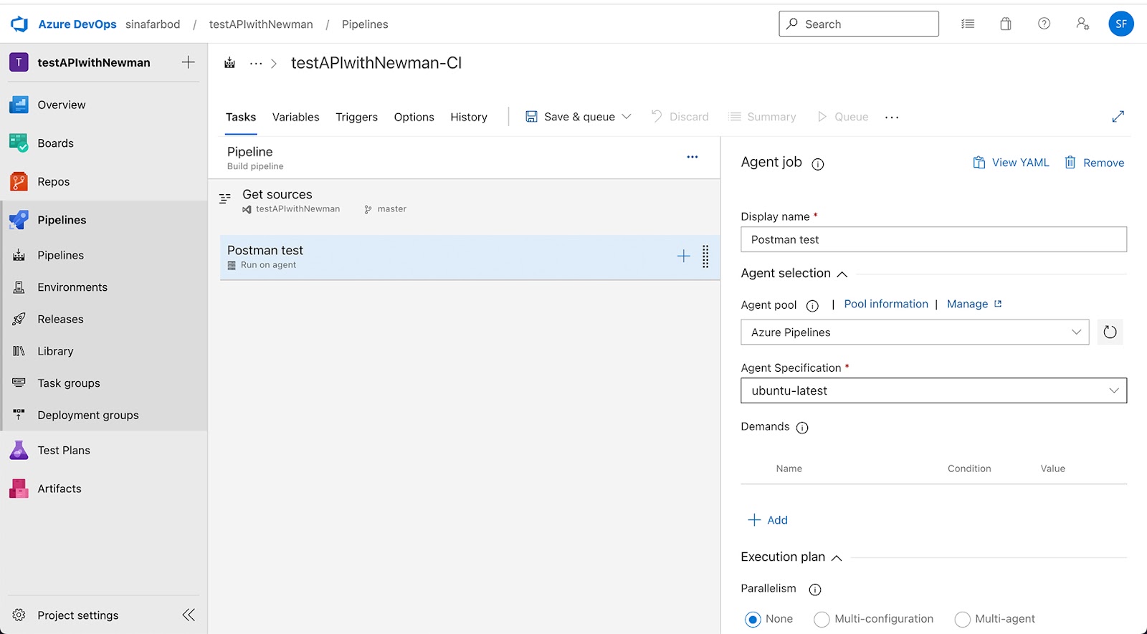The height and width of the screenshot is (634, 1147).
Task: Switch to the Tasks tab
Action: (x=241, y=117)
